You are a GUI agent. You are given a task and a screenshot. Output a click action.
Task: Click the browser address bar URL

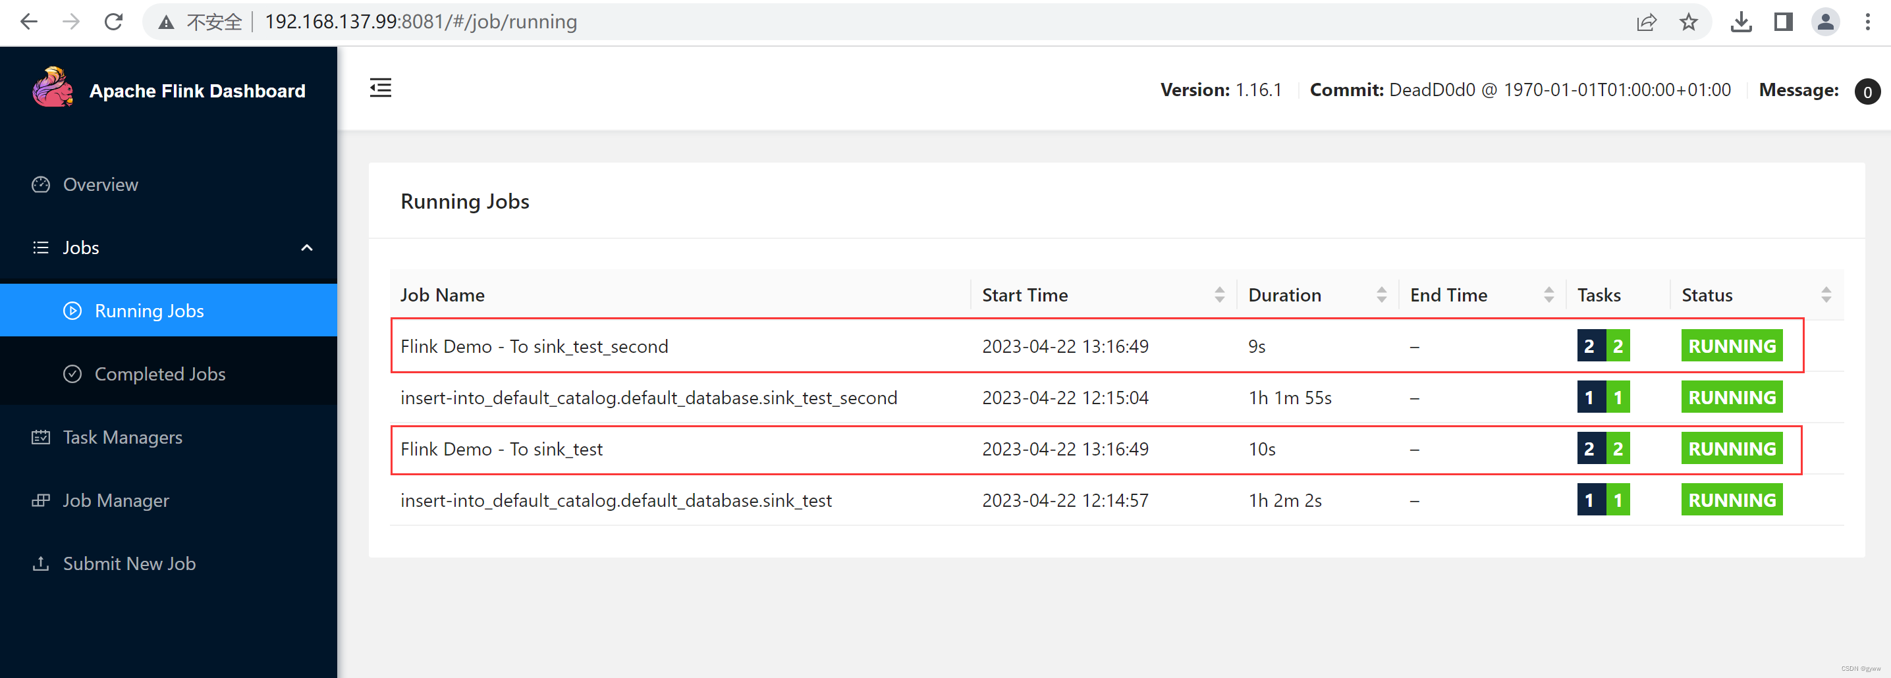(421, 21)
